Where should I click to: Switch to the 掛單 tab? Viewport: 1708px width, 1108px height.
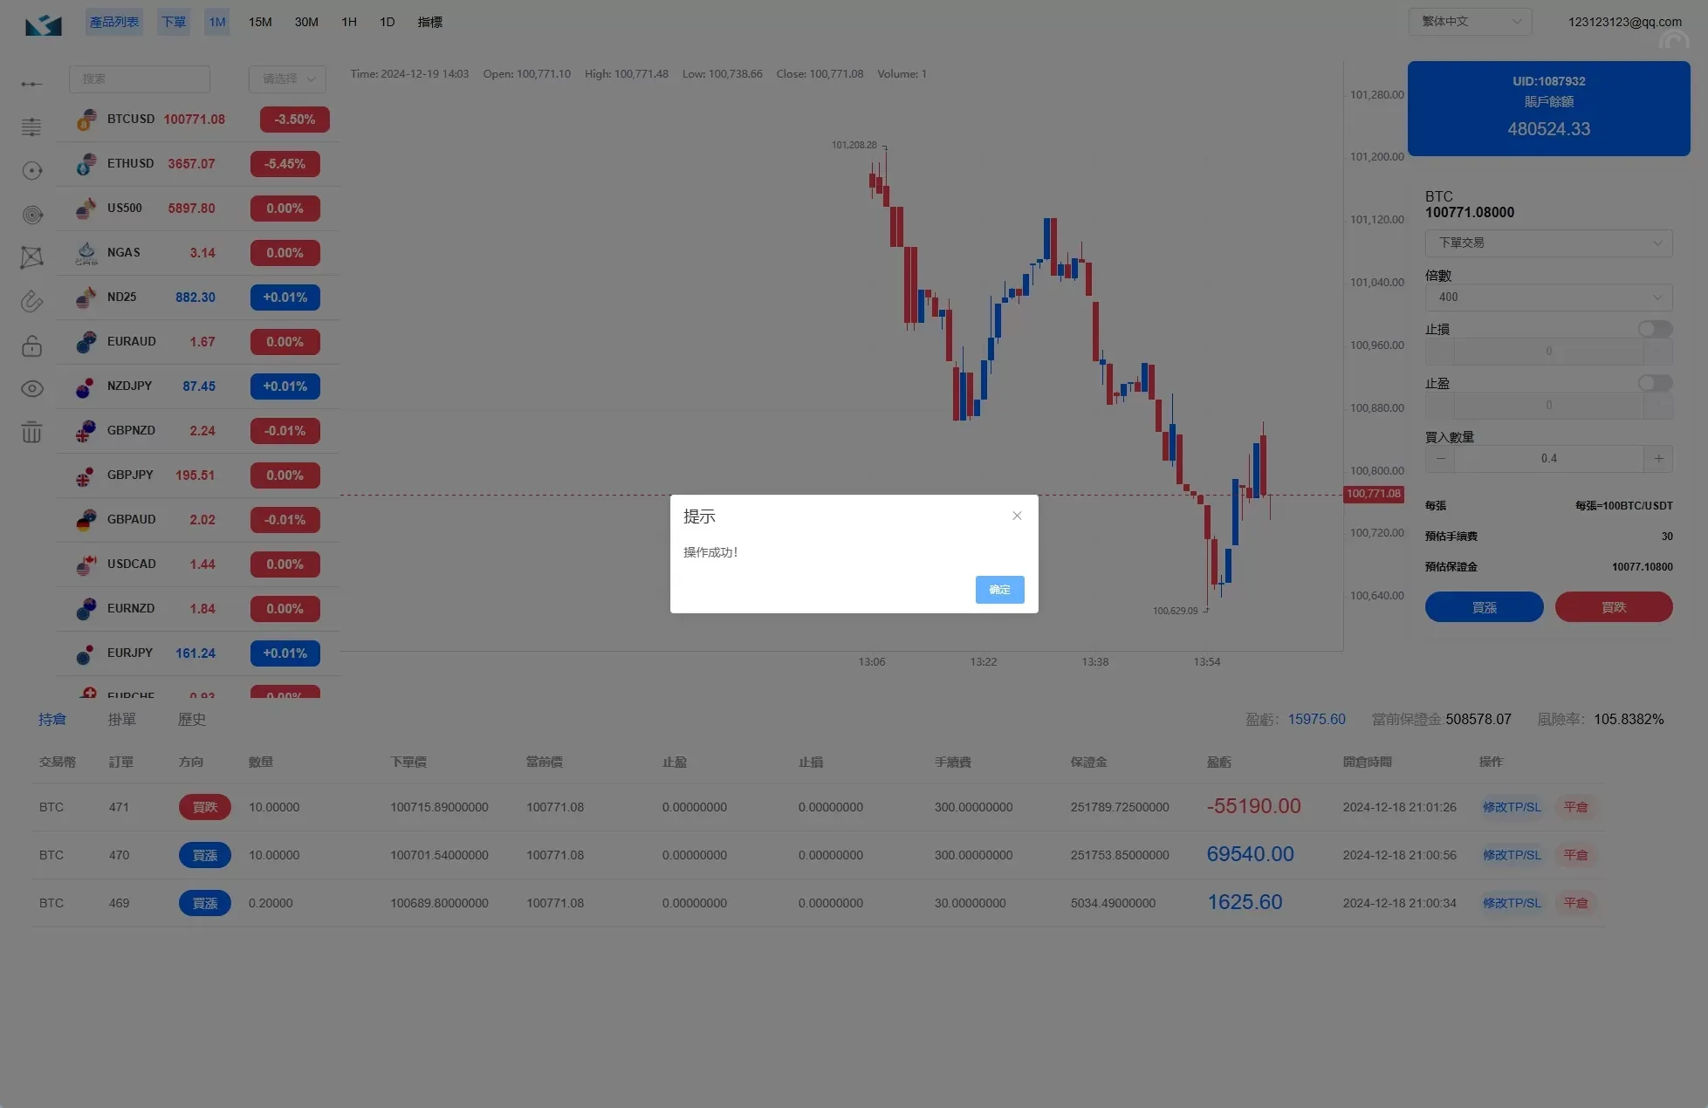[x=121, y=719]
